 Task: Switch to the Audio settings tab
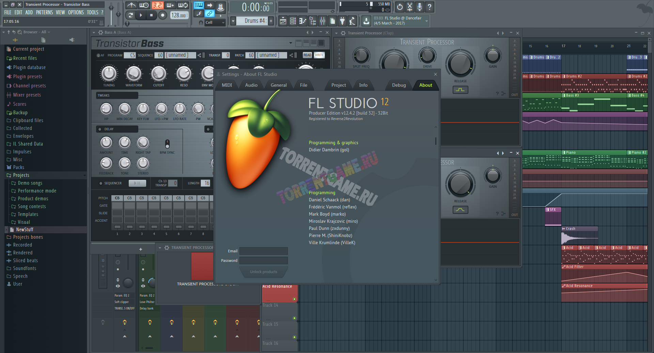251,85
